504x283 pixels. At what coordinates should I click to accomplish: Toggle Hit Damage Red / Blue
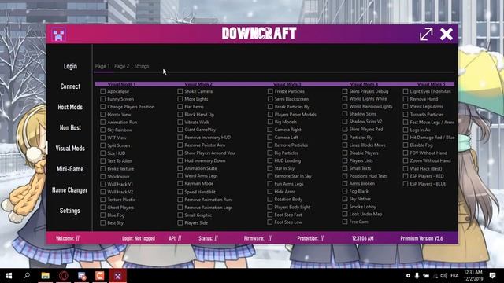pyautogui.click(x=406, y=138)
